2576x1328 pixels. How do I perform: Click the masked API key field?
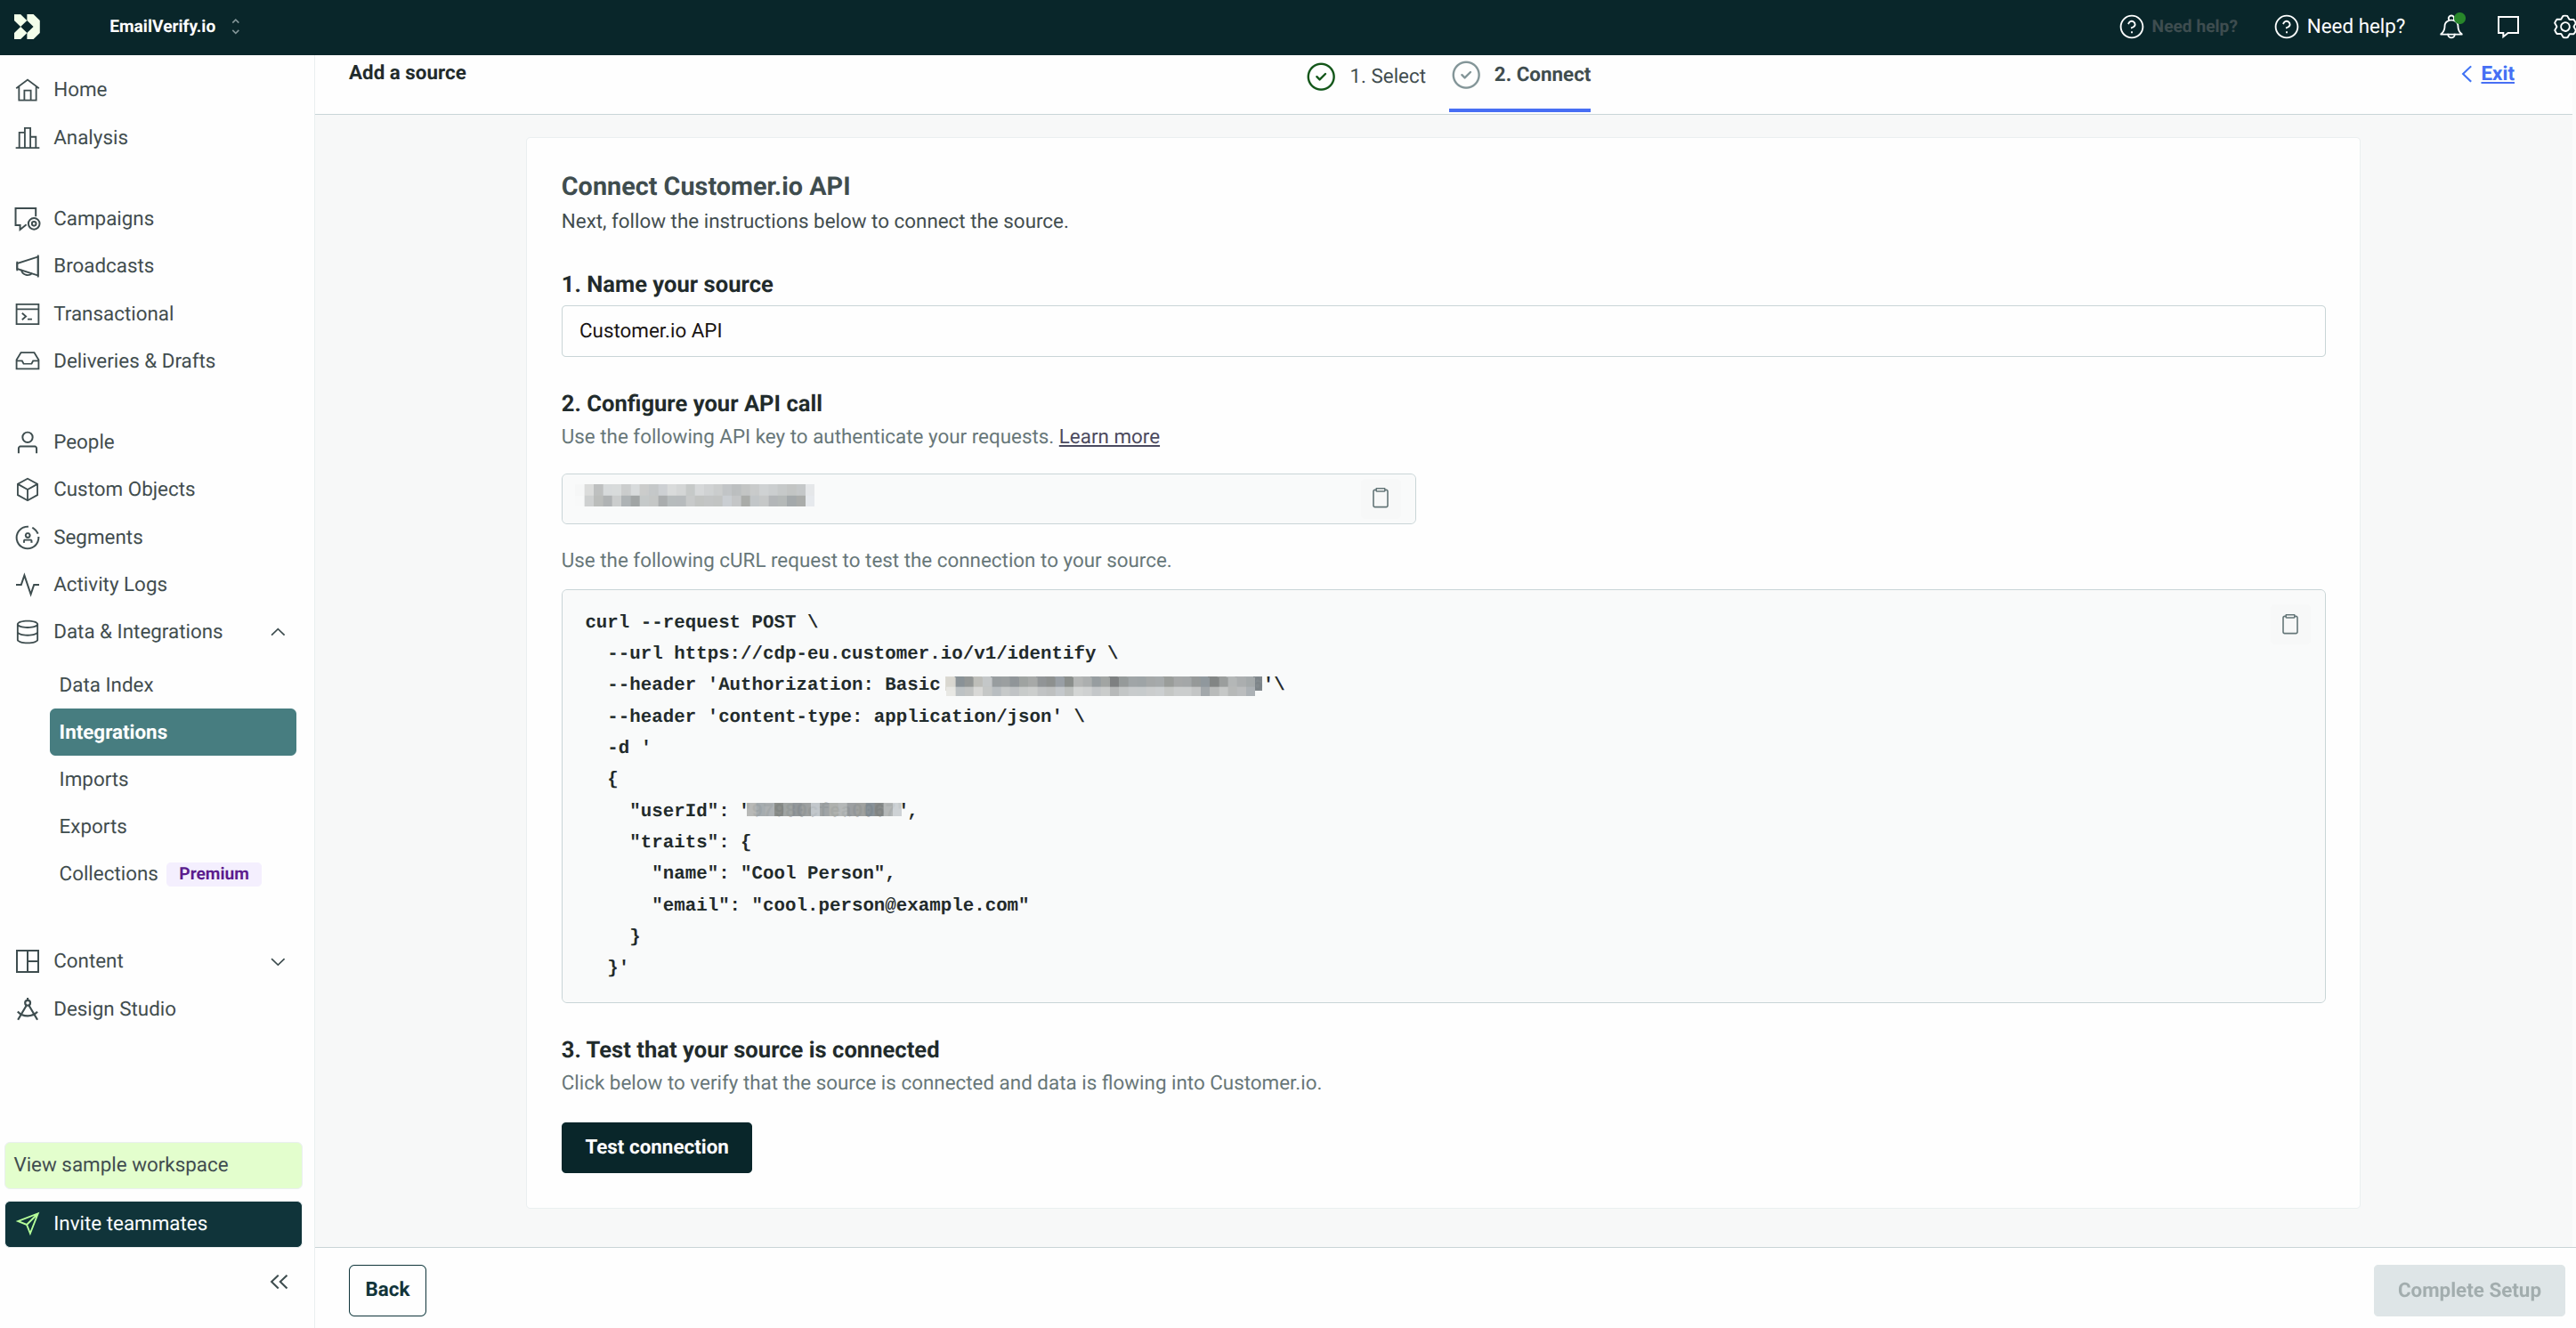tap(988, 499)
